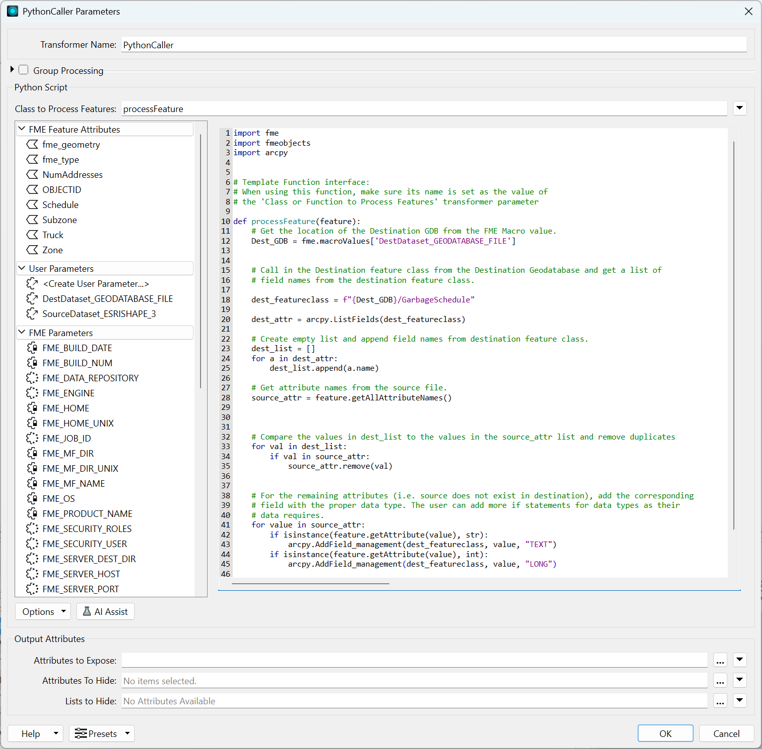Click the DestDataset_GEODATABASE_FILE parameter icon
762x749 pixels.
32,299
